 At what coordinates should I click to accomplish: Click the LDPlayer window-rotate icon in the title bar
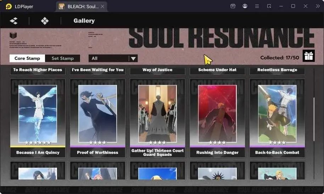pos(269,6)
